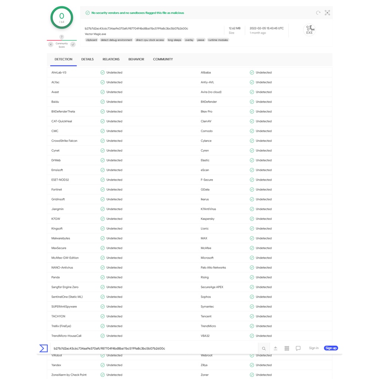Click the Malwarebytes vendor name
Image resolution: width=379 pixels, height=379 pixels.
pyautogui.click(x=61, y=238)
